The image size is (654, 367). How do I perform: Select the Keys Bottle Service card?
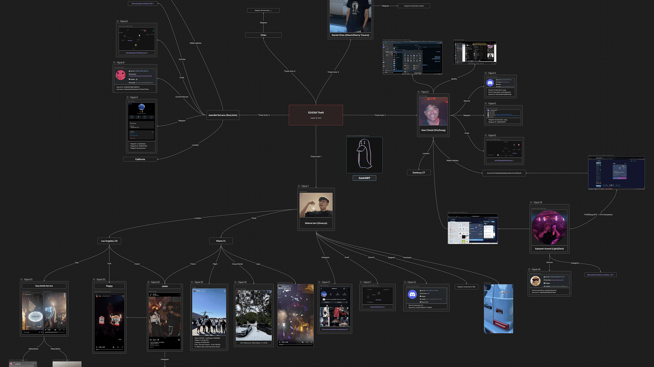pos(44,286)
